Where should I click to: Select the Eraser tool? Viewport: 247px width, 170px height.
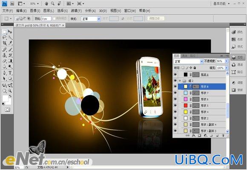pos(4,61)
